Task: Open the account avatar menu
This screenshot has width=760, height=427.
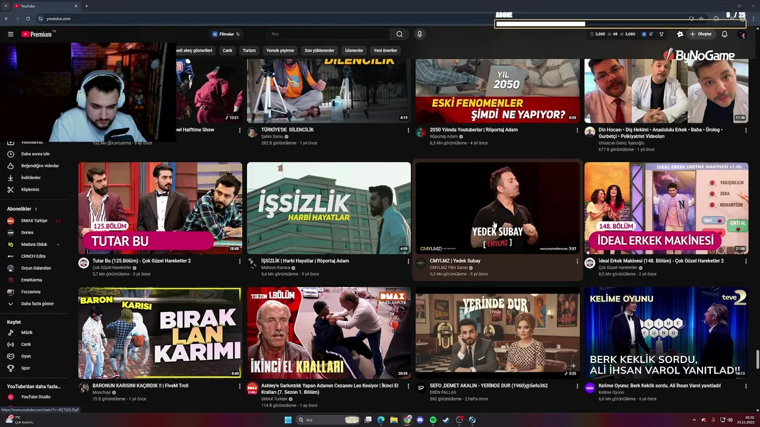Action: 742,34
